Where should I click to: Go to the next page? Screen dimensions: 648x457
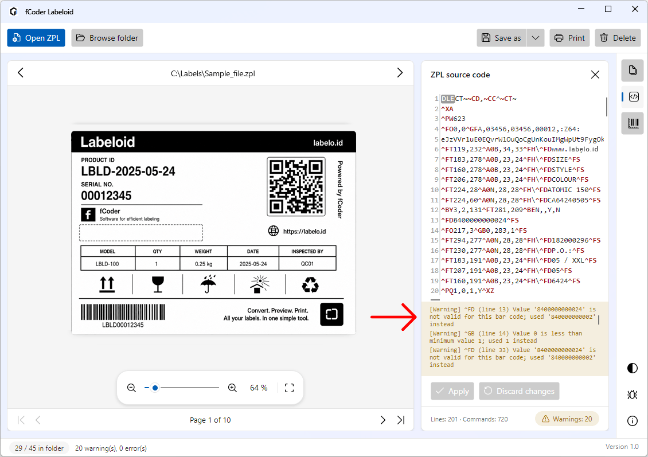pyautogui.click(x=382, y=420)
